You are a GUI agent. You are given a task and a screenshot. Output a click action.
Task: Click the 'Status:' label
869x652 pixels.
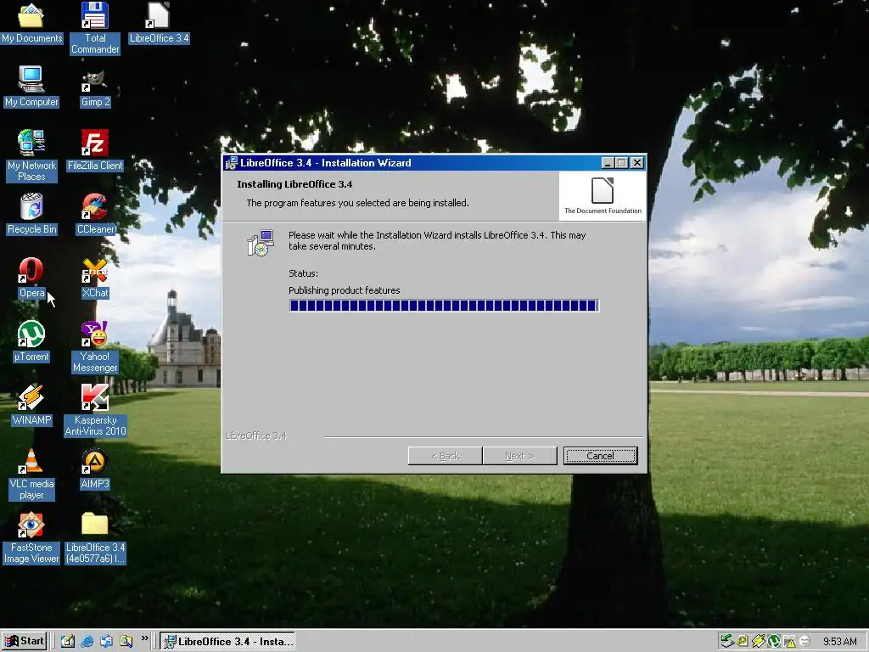click(x=303, y=273)
